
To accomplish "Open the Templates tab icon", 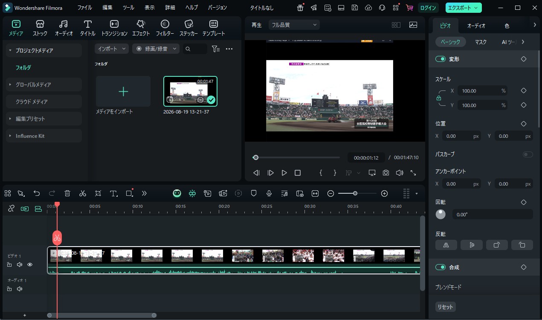I will 214,24.
